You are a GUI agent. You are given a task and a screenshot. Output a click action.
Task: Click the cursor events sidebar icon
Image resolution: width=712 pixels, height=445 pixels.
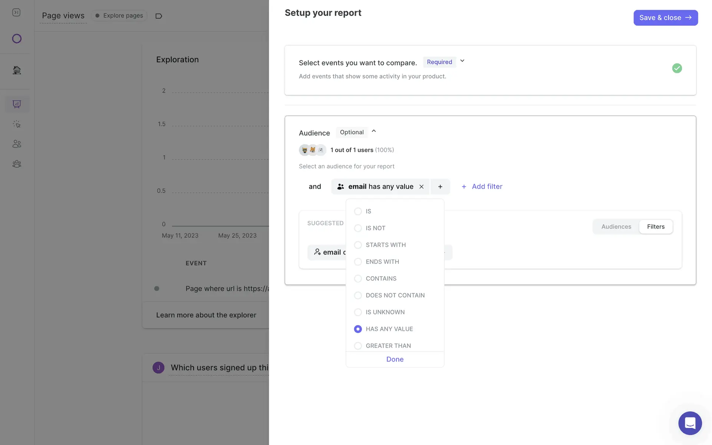[x=17, y=124]
